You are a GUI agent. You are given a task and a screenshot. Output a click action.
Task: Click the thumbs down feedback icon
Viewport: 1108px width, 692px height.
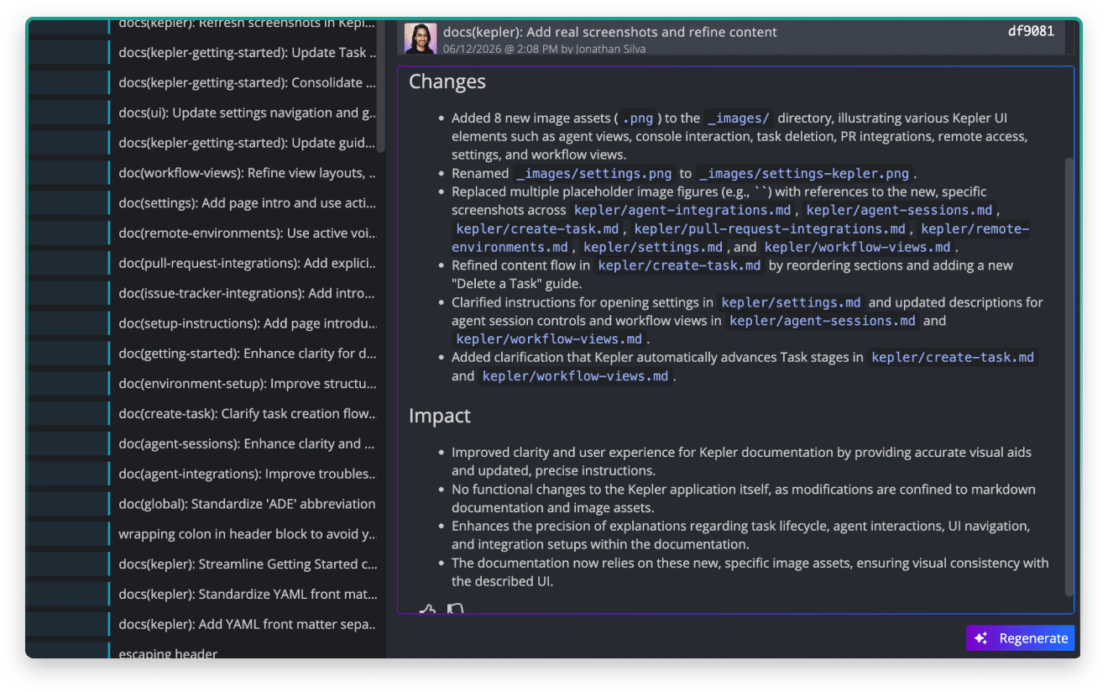(x=455, y=610)
